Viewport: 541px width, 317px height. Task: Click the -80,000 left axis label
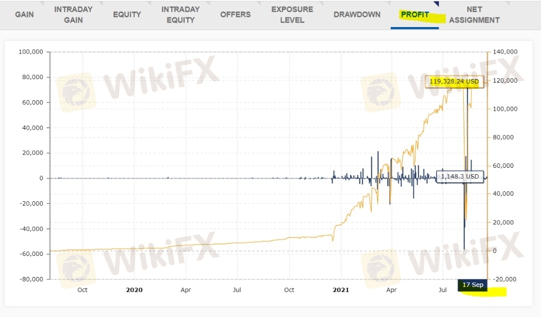[31, 279]
